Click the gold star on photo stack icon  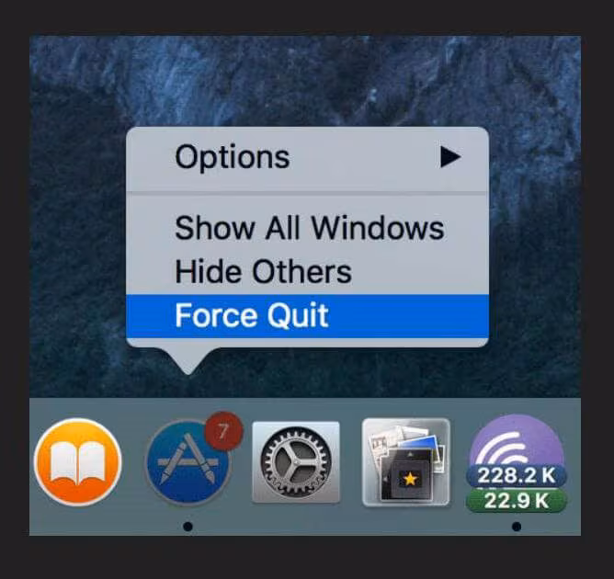(410, 479)
